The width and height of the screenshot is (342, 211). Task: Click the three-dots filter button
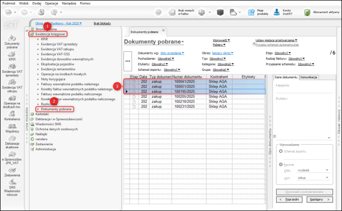pyautogui.click(x=128, y=61)
